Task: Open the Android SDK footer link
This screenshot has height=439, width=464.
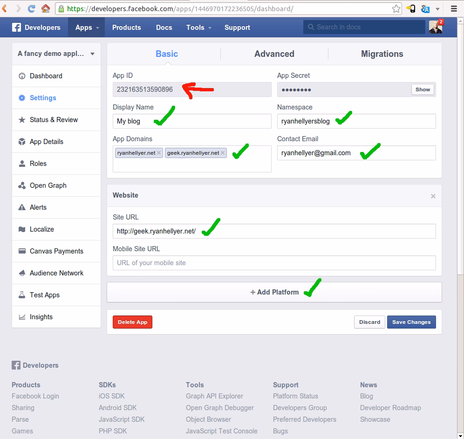Action: [118, 408]
